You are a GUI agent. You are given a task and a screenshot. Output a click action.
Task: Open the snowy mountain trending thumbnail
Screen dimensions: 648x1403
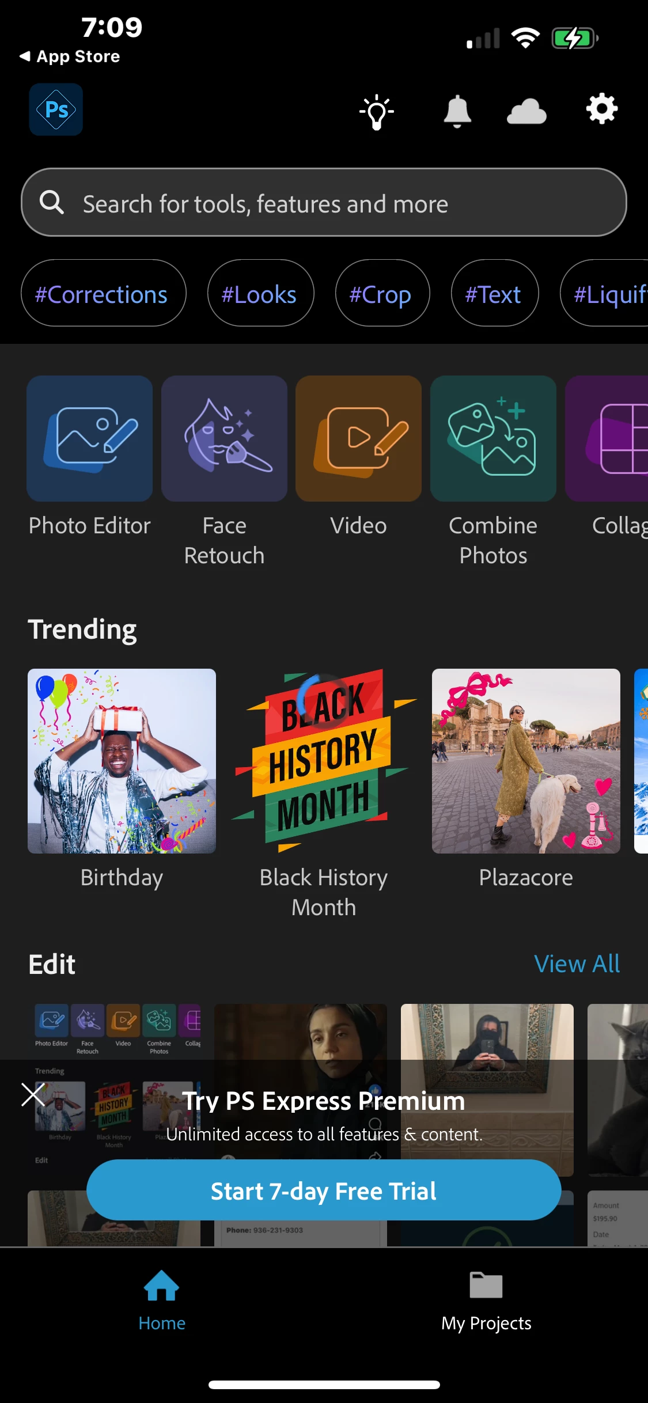point(641,761)
